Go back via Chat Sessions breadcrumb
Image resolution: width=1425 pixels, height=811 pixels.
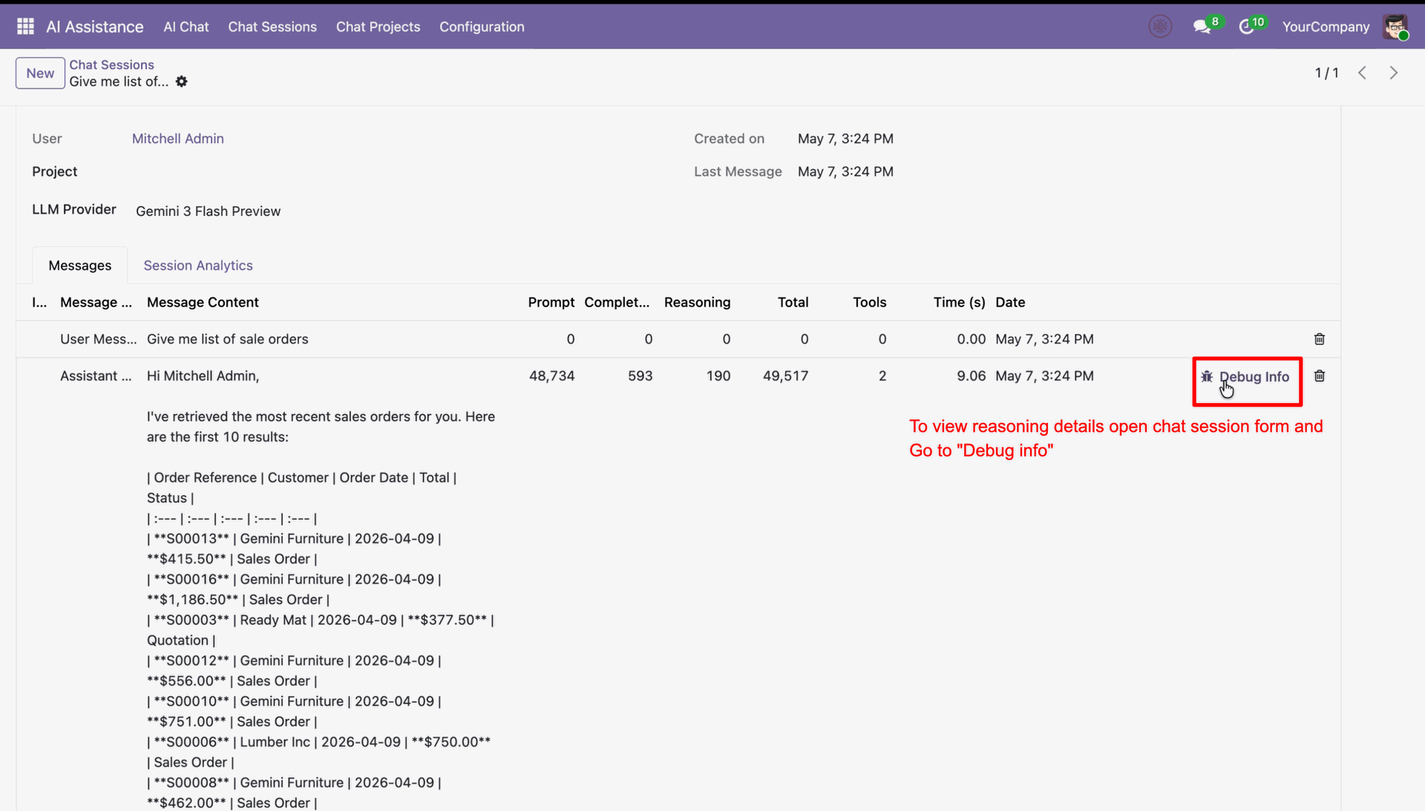(112, 65)
